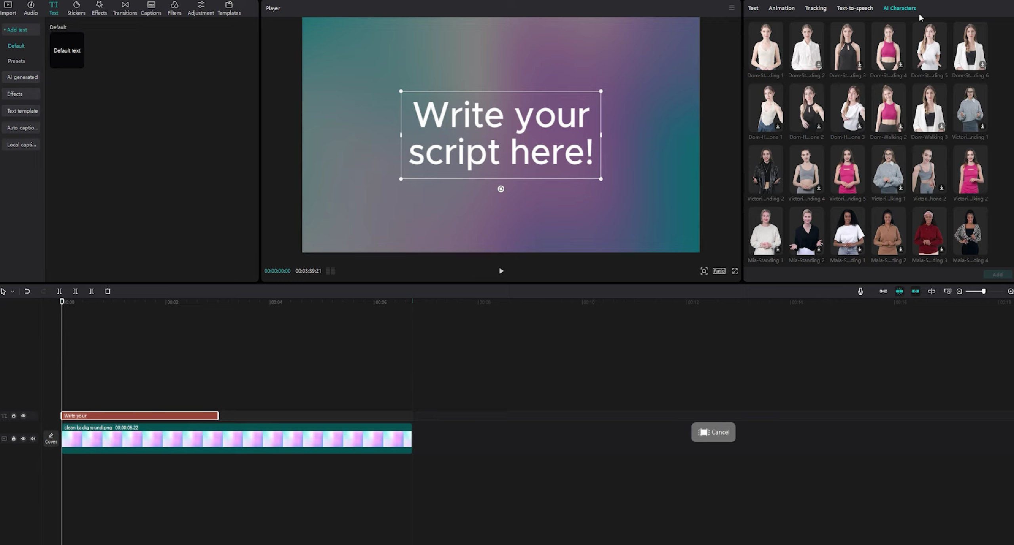Open the Transitions panel
Viewport: 1014px width, 545px height.
pos(125,8)
